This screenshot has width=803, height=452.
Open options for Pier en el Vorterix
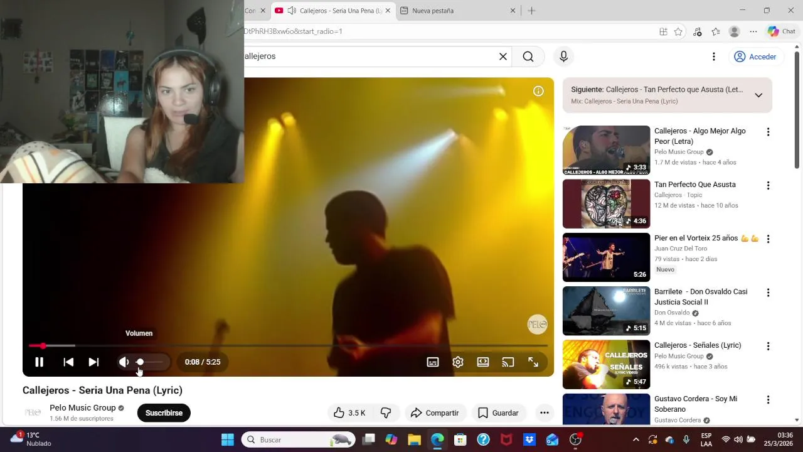(x=768, y=239)
